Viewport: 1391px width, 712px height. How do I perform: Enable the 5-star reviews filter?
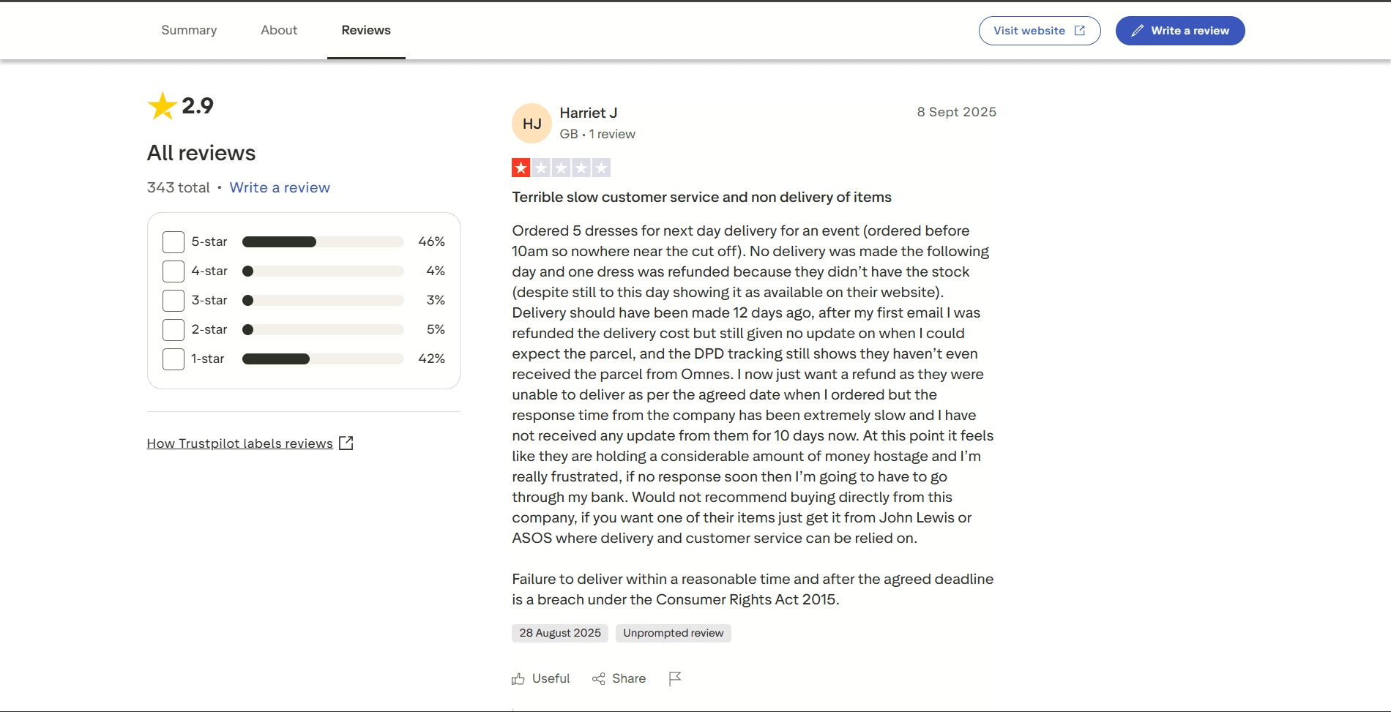click(173, 241)
